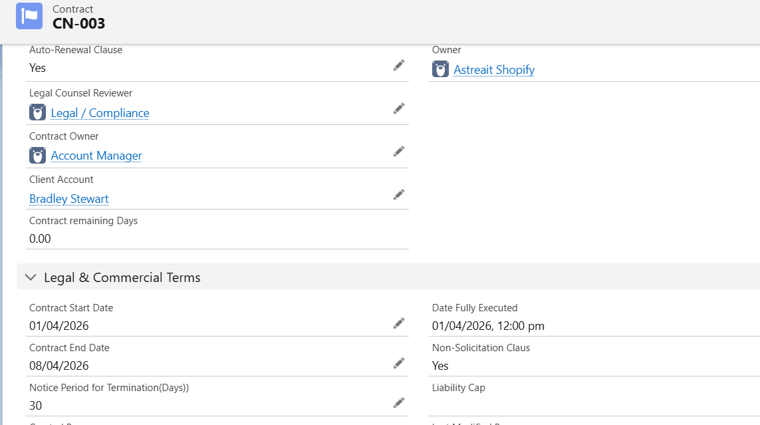Click the Contract remaining Days value 0.00
Screen dimensions: 760x425
[40, 239]
